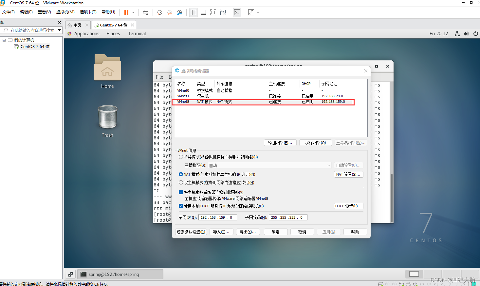480x286 pixels.
Task: Open the 编辑(E) menu
Action: pos(26,12)
